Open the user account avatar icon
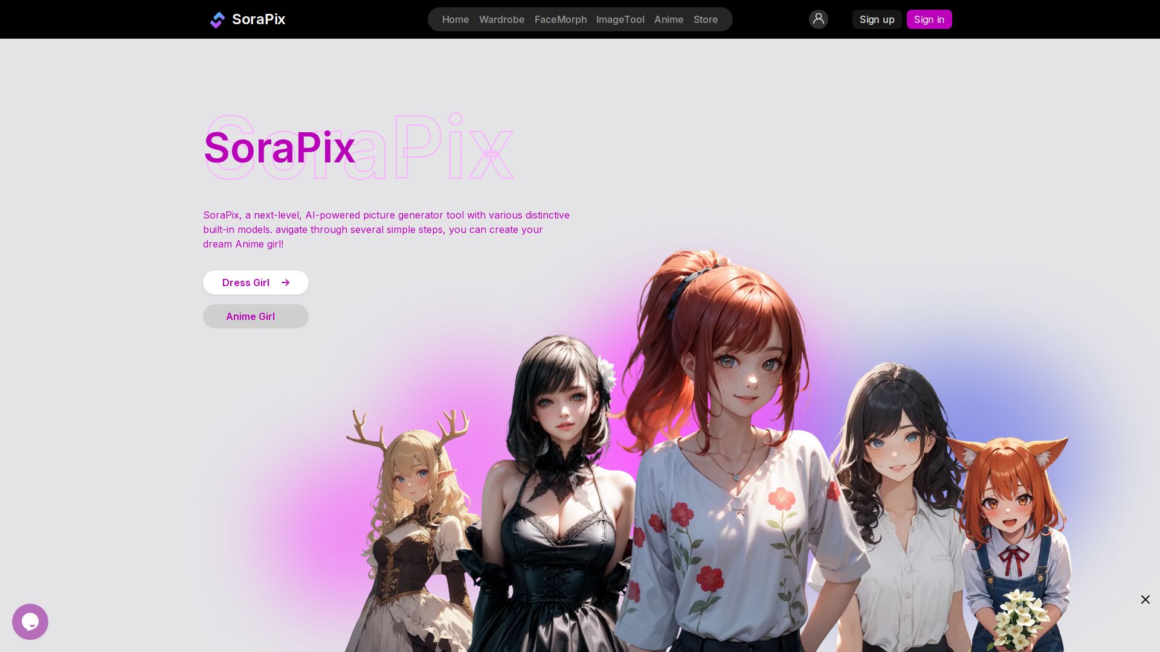Image resolution: width=1160 pixels, height=652 pixels. pos(819,19)
